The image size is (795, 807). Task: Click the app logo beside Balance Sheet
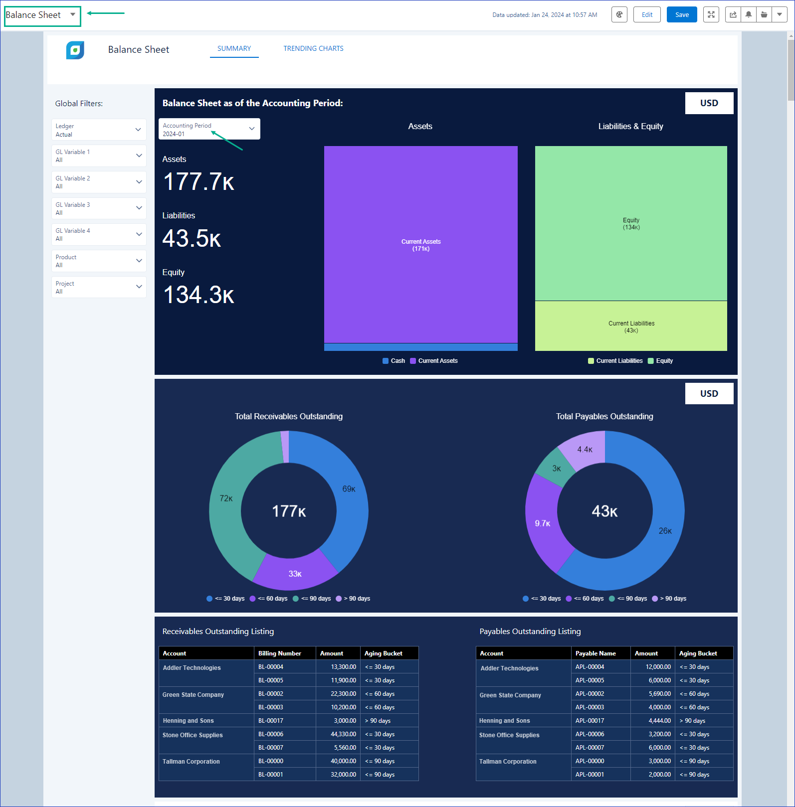pyautogui.click(x=75, y=50)
